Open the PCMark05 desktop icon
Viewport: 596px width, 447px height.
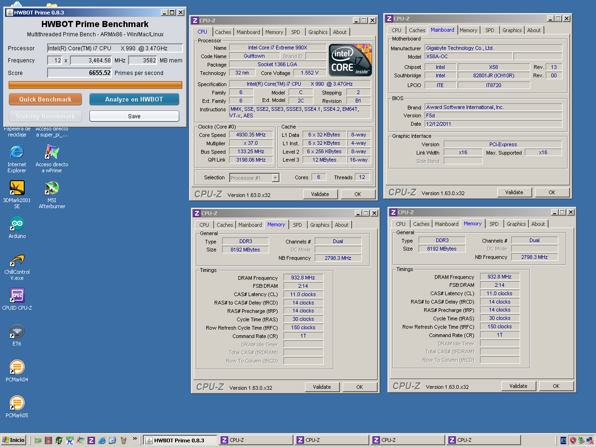17,407
